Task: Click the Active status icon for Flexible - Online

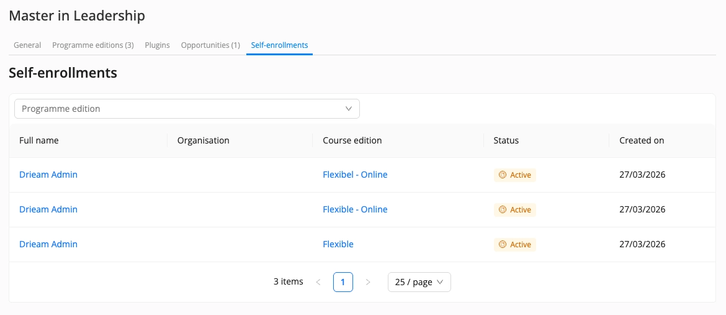Action: [x=503, y=210]
